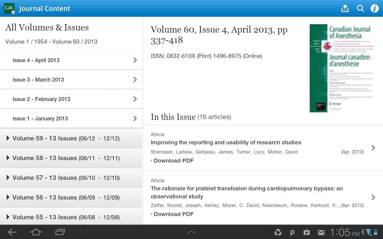This screenshot has height=239, width=383.
Task: Open the info icon in top bar
Action: (x=375, y=8)
